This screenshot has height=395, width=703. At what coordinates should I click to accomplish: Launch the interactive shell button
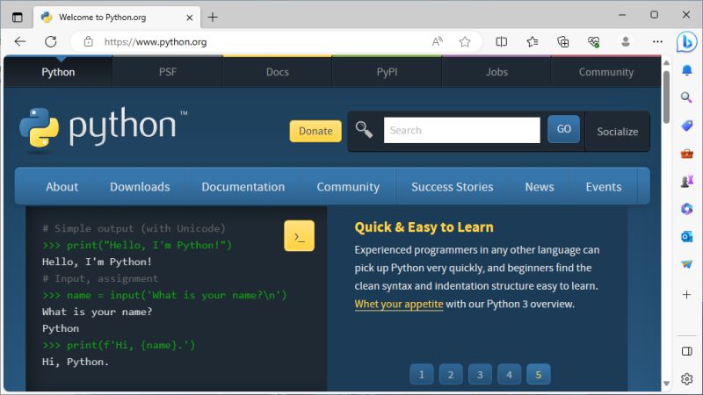[x=299, y=235]
